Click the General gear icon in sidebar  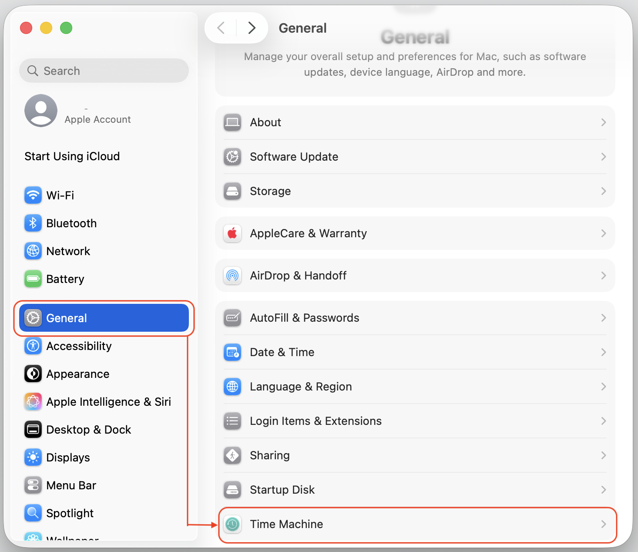tap(33, 318)
